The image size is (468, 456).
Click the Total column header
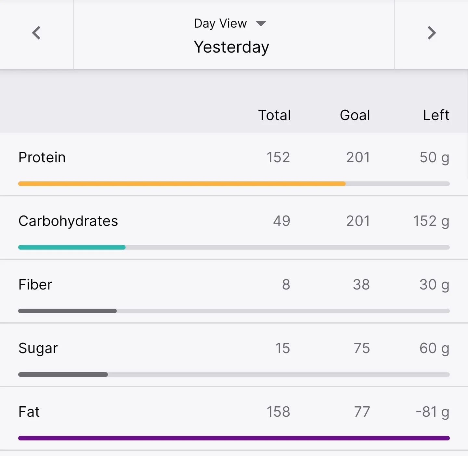point(274,115)
